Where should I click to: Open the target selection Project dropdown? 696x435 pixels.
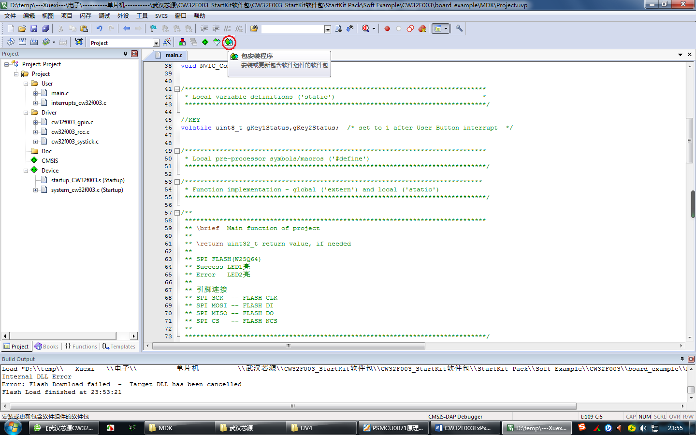point(156,43)
